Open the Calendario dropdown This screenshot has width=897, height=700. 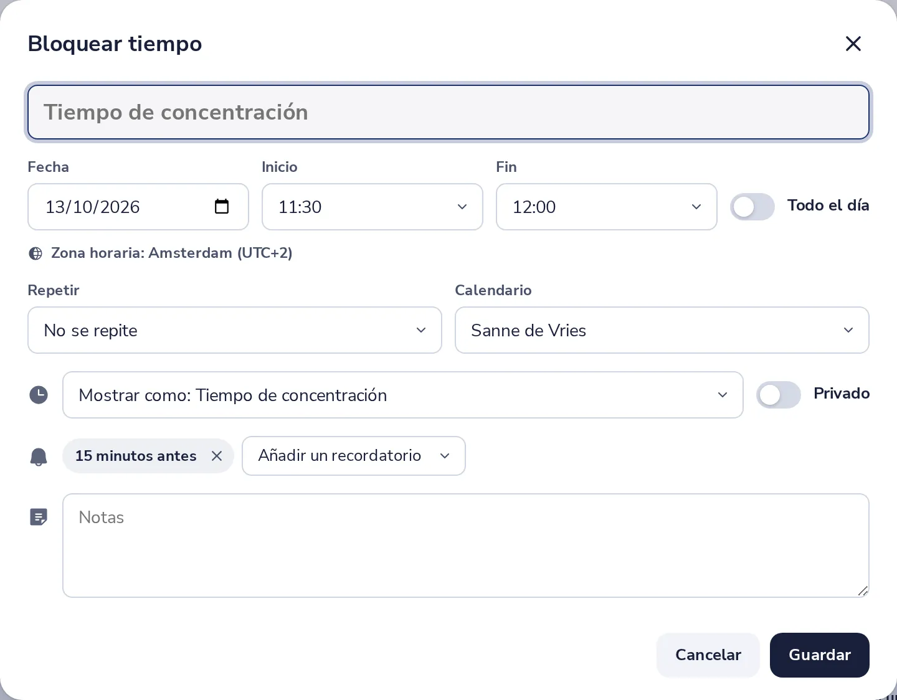click(662, 330)
